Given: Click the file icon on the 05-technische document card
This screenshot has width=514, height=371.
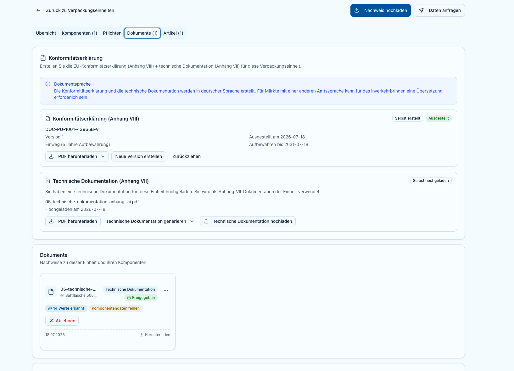Looking at the screenshot, I should point(51,292).
